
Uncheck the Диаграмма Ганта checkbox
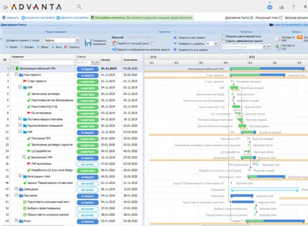coord(251,18)
